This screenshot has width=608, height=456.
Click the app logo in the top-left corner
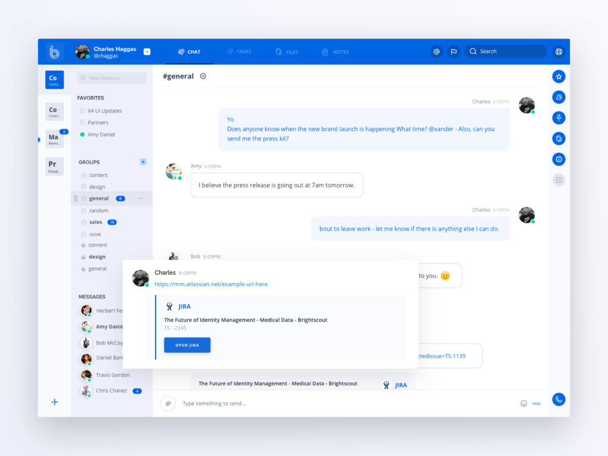[54, 52]
